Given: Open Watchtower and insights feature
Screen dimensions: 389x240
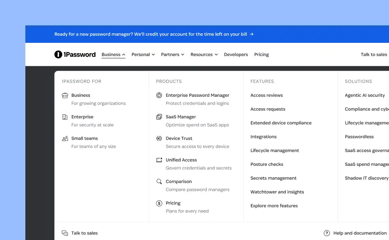Looking at the screenshot, I should click(x=277, y=192).
